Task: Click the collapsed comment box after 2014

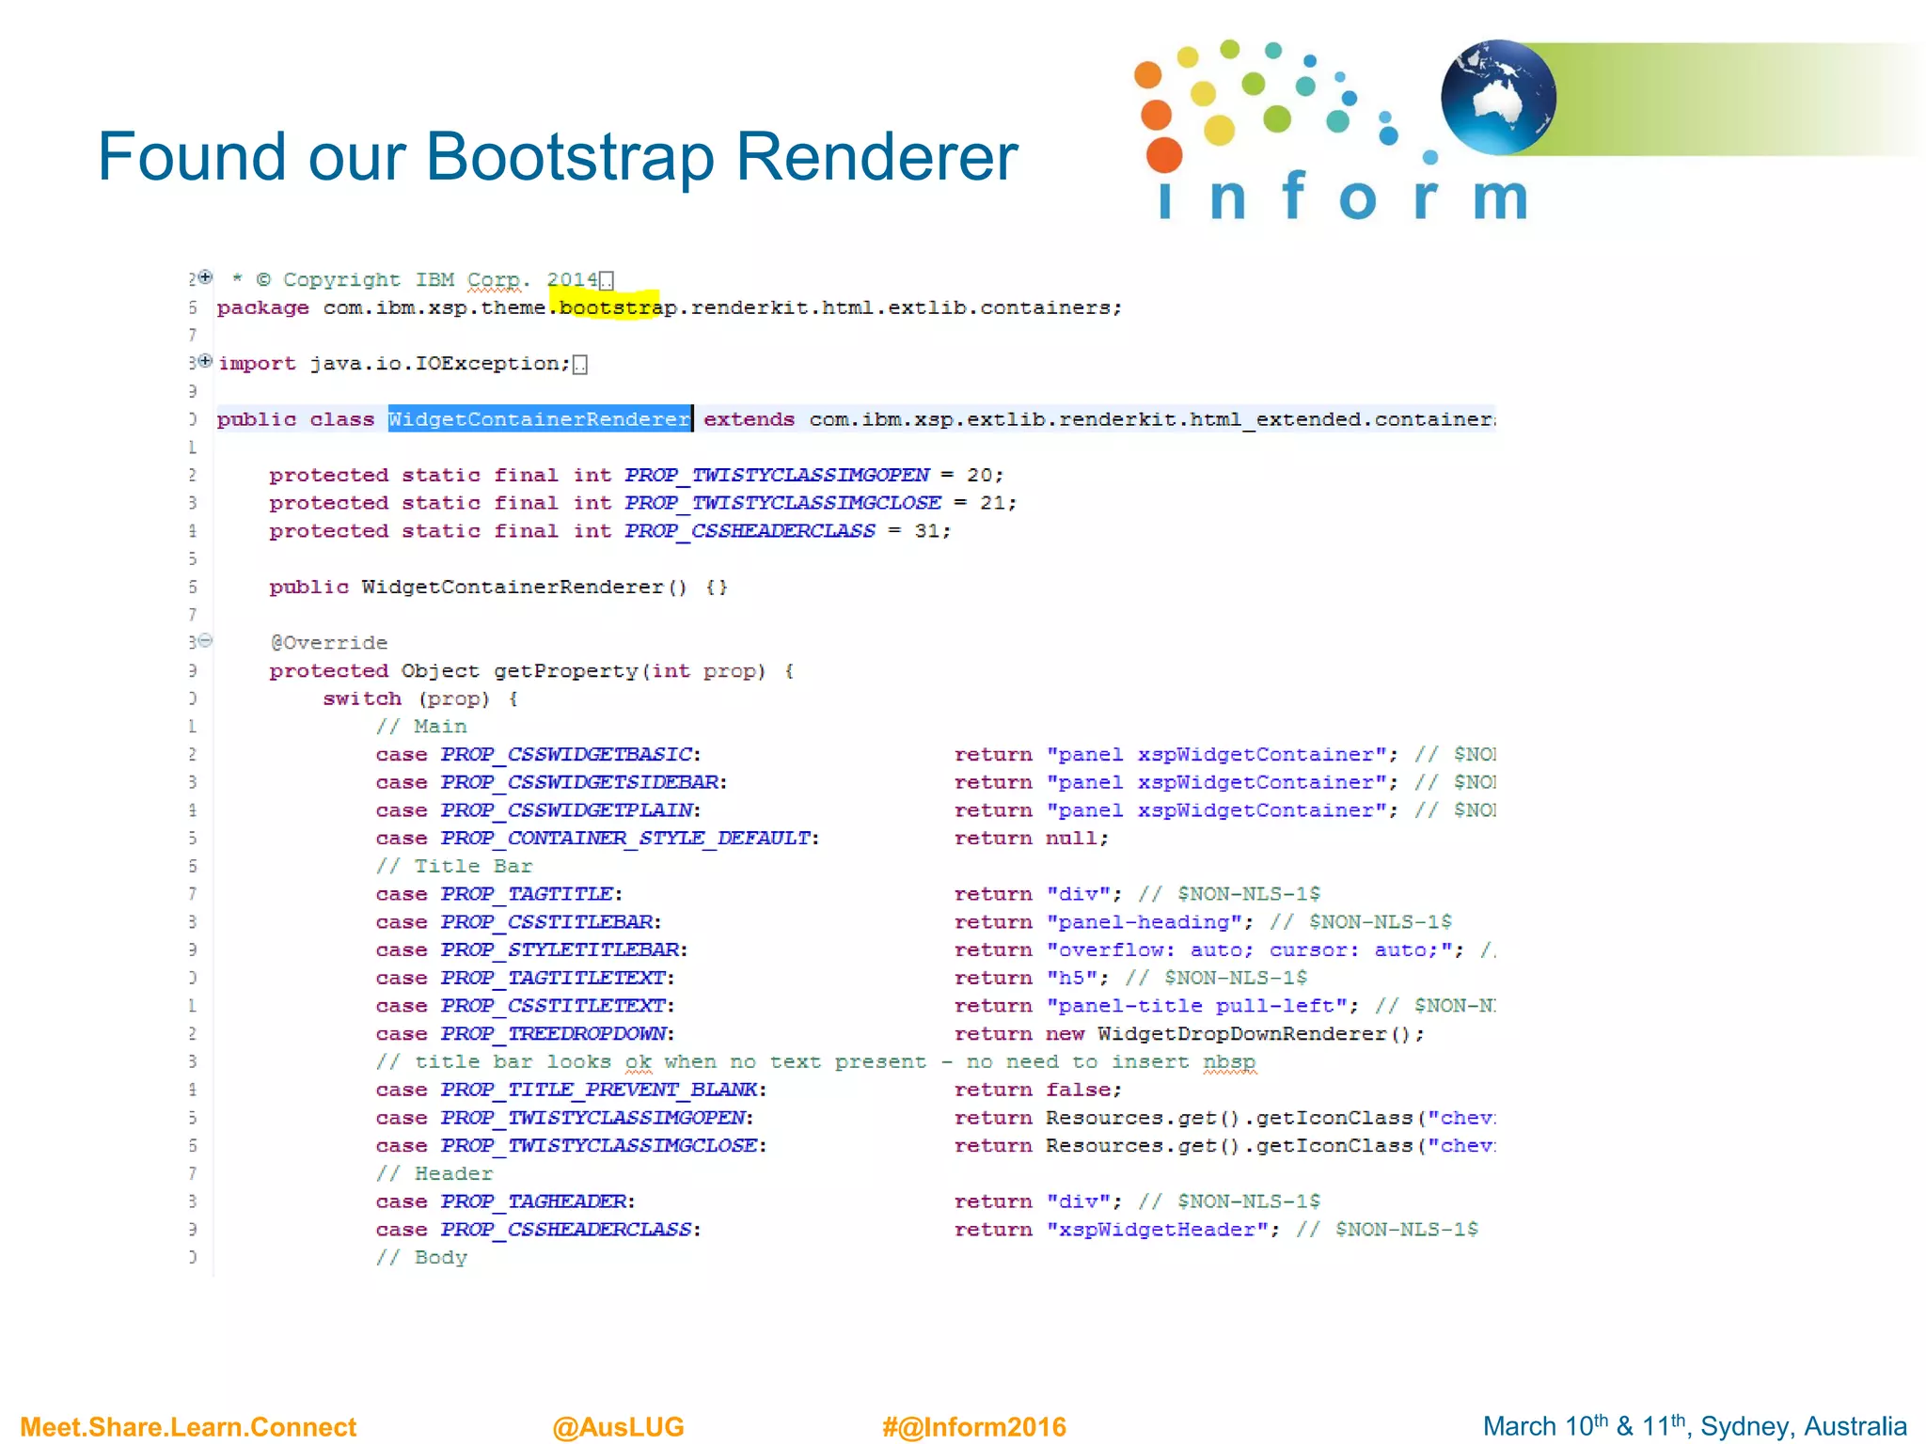Action: pos(607,280)
